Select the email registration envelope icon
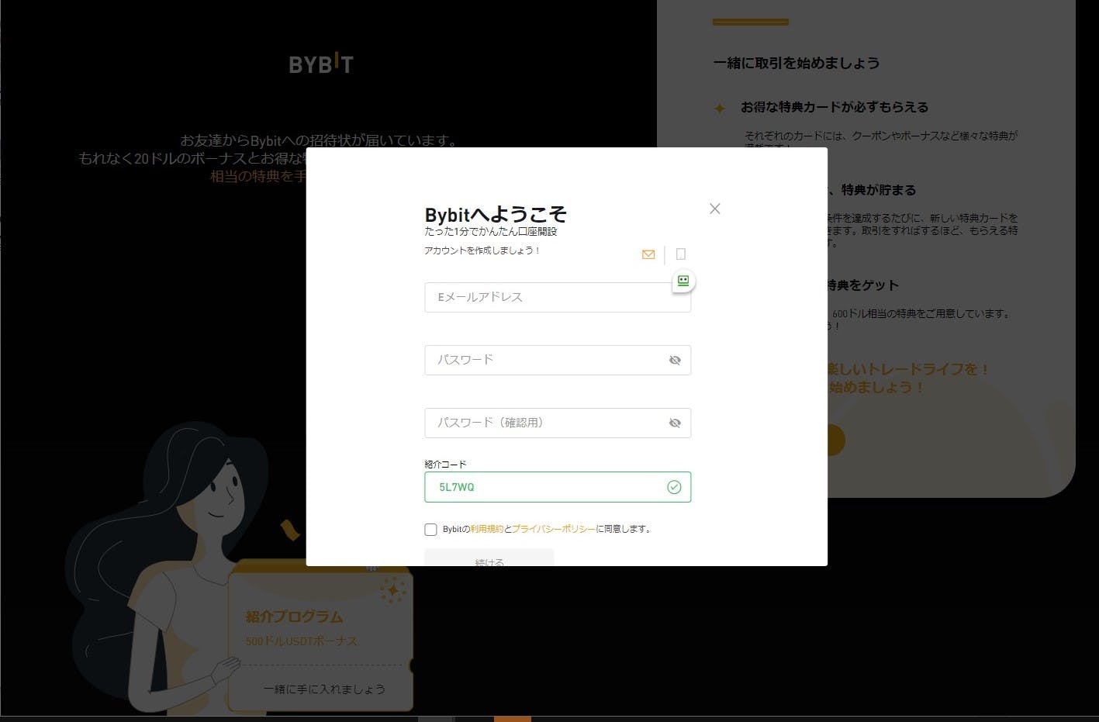Image resolution: width=1099 pixels, height=722 pixels. (648, 254)
